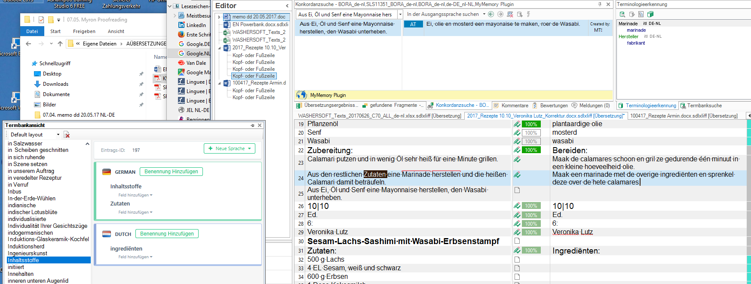This screenshot has width=751, height=284.
Task: Click the Downloads folder icon in Schnellzugriff
Action: [x=37, y=84]
